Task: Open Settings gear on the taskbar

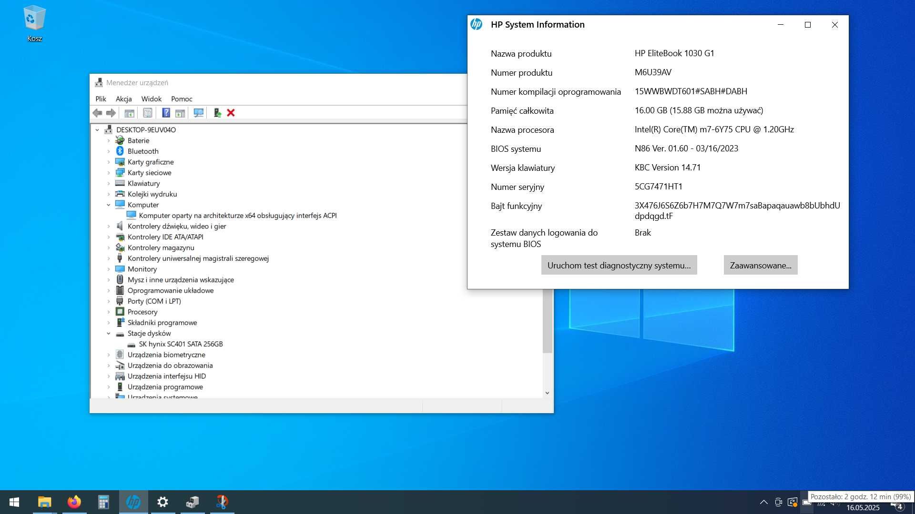Action: (163, 502)
